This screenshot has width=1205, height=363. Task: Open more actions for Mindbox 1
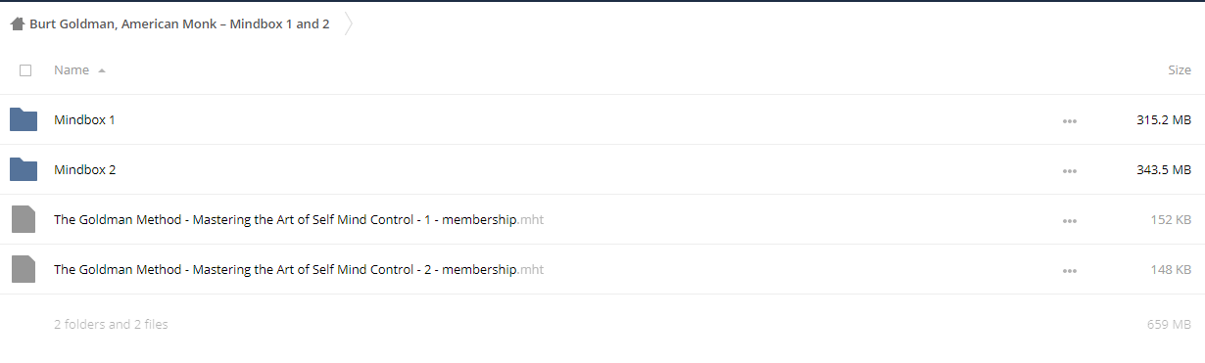[1070, 121]
